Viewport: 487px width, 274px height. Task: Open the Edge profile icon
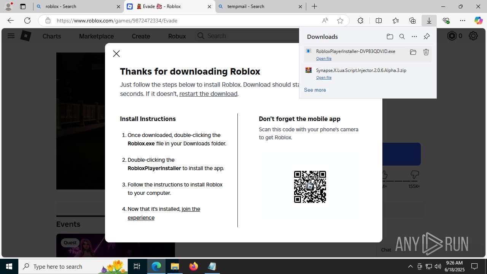click(8, 6)
